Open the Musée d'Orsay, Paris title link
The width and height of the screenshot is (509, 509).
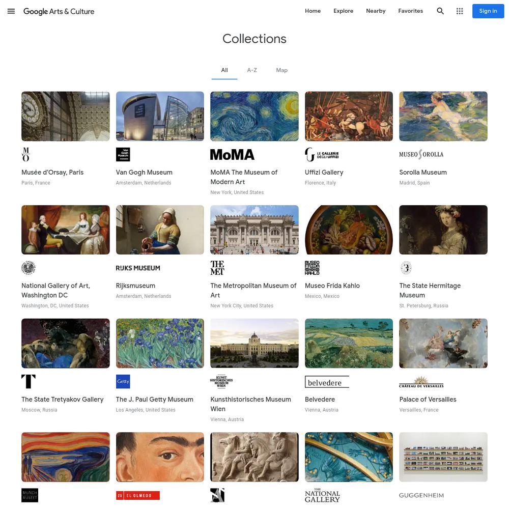click(52, 173)
